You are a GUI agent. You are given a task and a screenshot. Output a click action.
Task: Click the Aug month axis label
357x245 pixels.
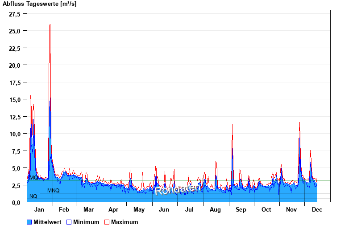click(215, 210)
